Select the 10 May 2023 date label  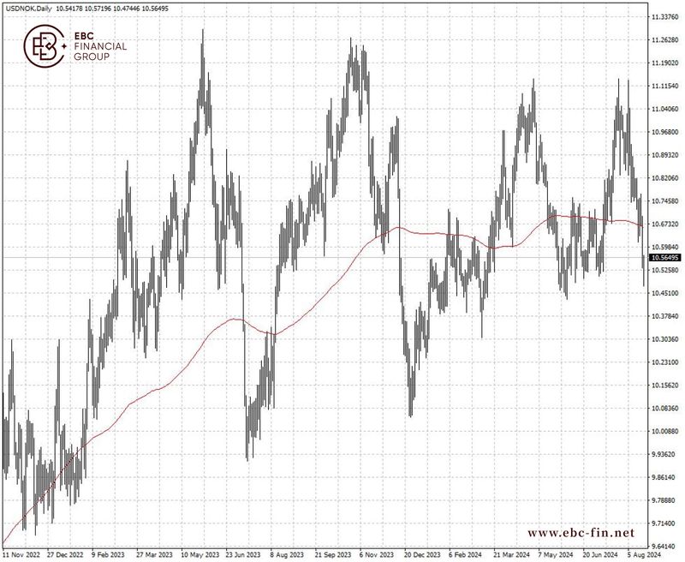(198, 555)
